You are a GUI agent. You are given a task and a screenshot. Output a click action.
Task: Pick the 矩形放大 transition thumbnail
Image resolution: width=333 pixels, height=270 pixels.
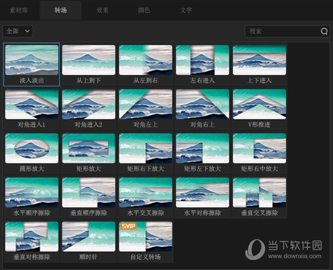[88, 148]
